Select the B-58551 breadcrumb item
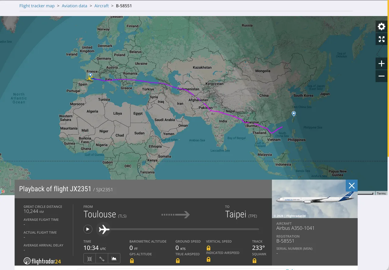Viewport: 389px width, 270px height. (124, 5)
